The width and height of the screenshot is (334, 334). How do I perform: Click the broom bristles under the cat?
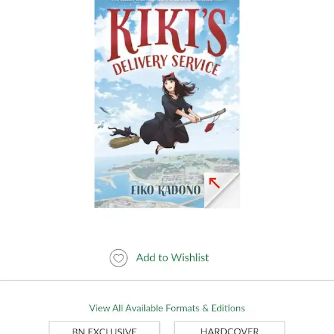point(124,142)
